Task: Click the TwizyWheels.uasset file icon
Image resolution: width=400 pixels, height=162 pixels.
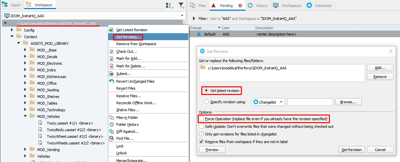Action: click(x=41, y=143)
